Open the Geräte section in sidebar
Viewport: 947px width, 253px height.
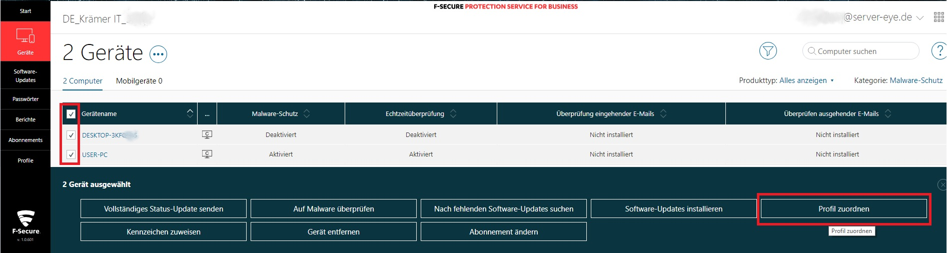click(x=25, y=41)
